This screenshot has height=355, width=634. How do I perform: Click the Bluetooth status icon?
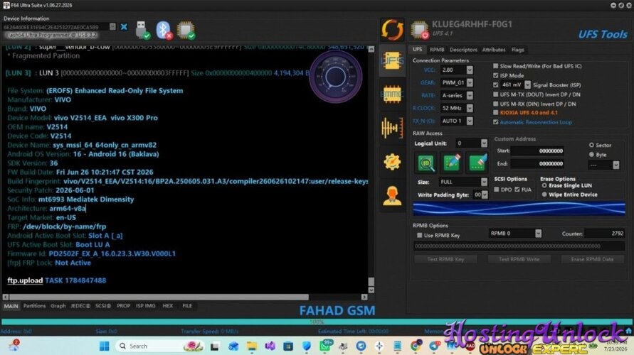point(164,31)
